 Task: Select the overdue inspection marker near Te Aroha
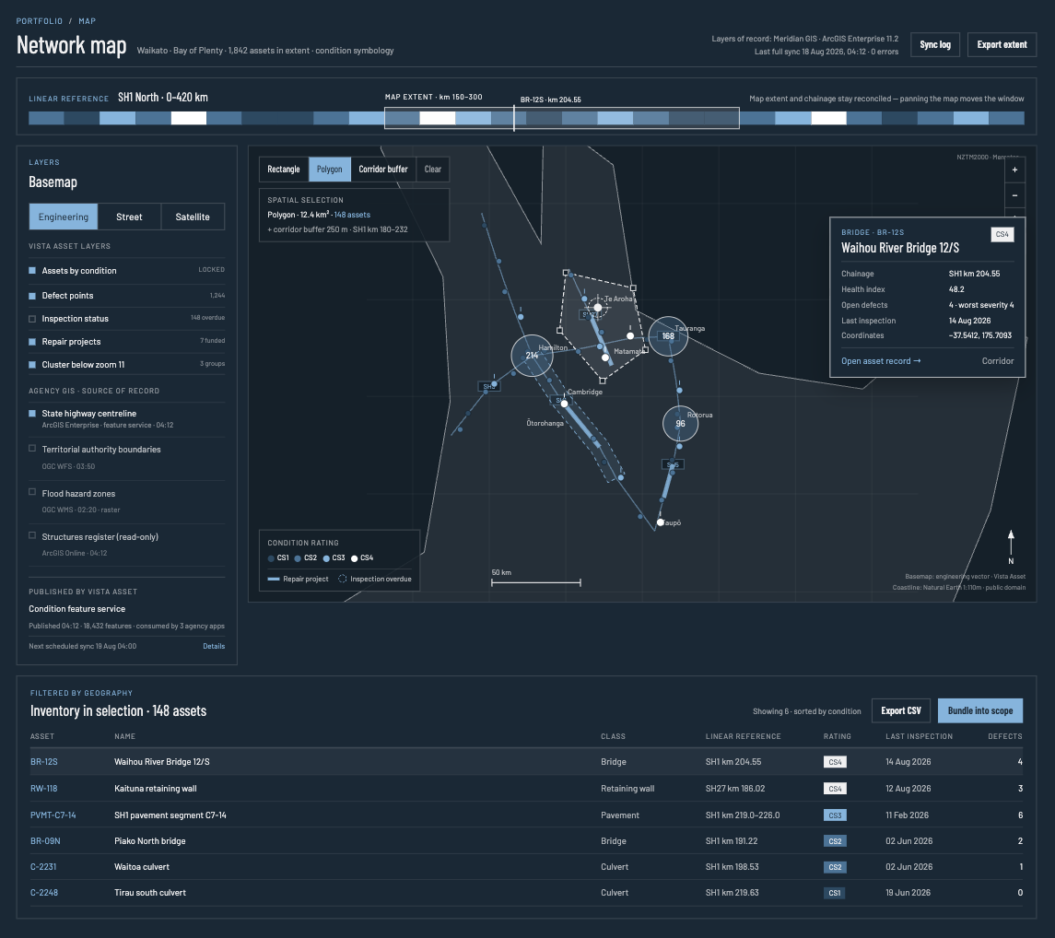[x=597, y=308]
